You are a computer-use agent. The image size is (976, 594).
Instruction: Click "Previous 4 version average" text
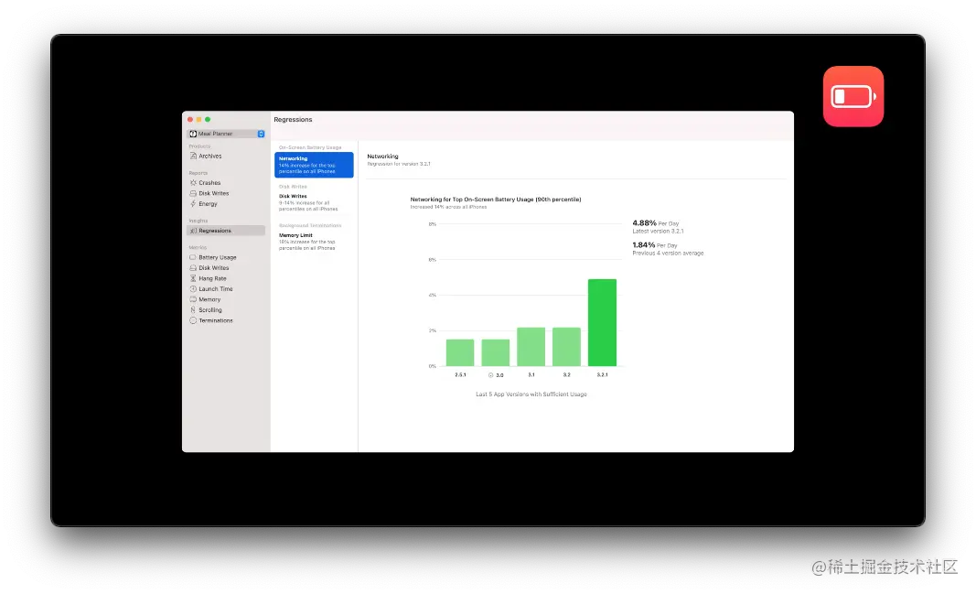click(x=668, y=254)
